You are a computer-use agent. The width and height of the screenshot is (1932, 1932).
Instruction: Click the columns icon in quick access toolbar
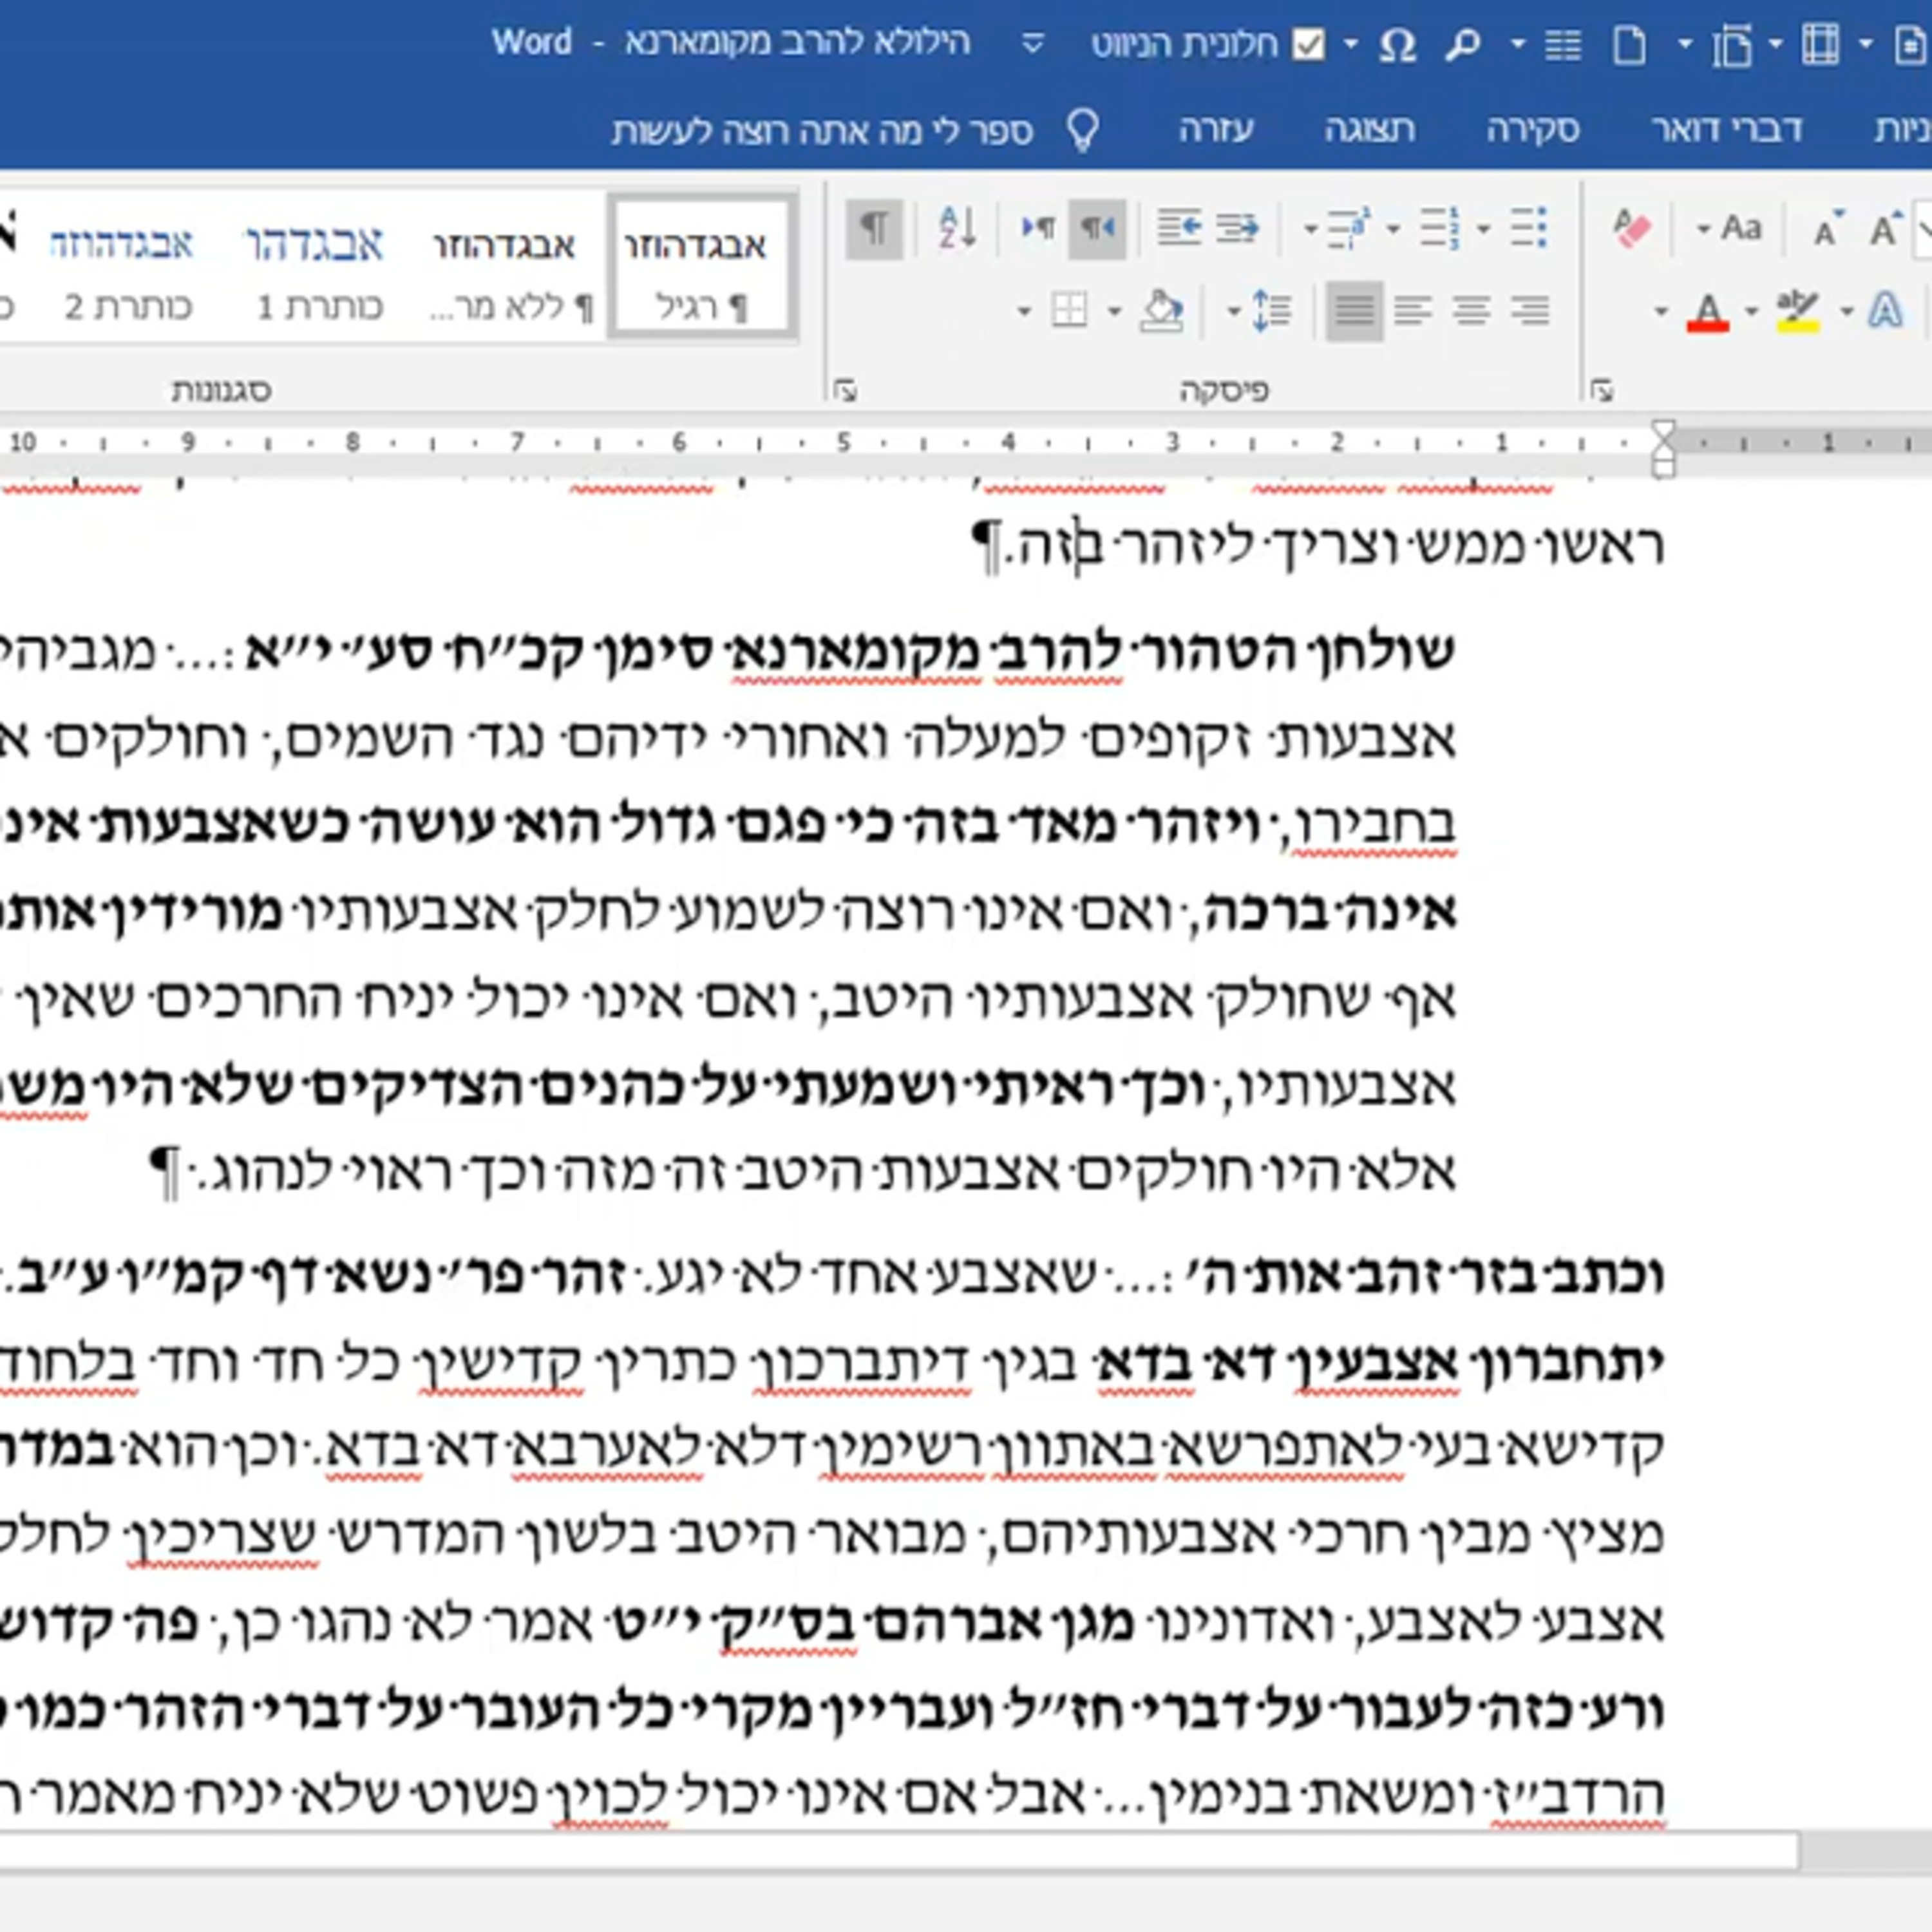click(x=1562, y=44)
